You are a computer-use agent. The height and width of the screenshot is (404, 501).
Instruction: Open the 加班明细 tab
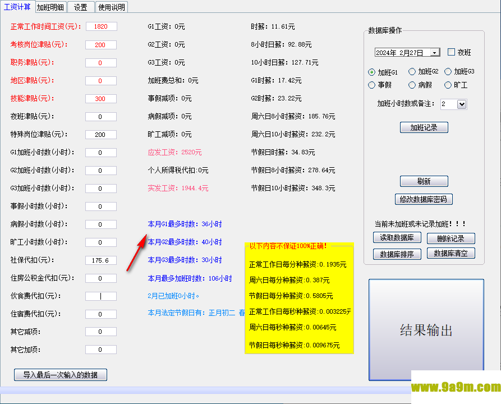click(x=50, y=7)
